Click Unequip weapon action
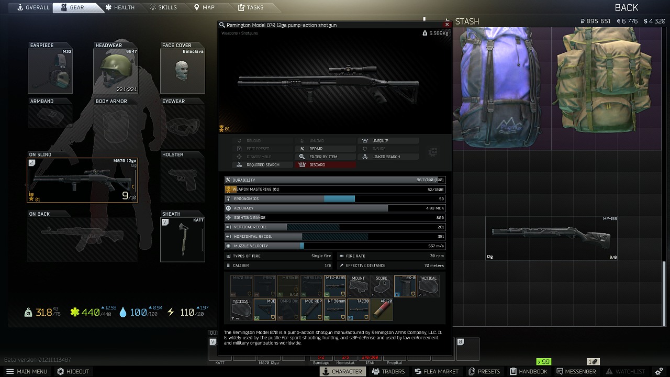 tap(388, 141)
